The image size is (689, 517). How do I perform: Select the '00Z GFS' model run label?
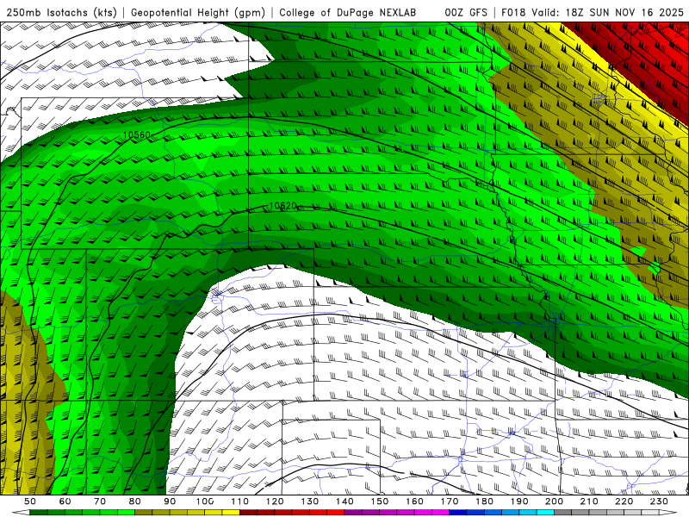[466, 12]
